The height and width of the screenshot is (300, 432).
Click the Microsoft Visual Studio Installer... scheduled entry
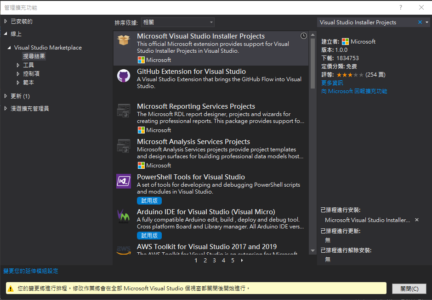point(367,220)
